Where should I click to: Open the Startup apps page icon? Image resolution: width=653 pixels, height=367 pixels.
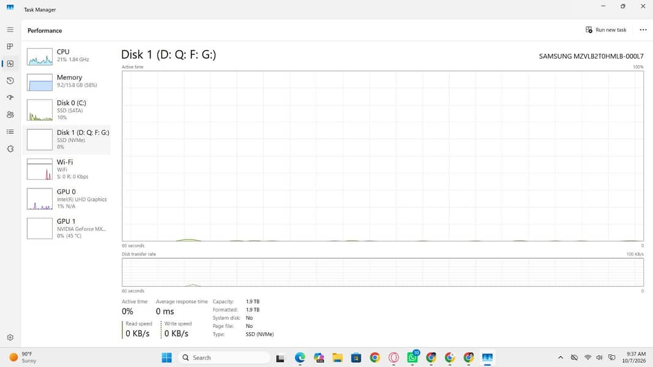click(x=10, y=97)
